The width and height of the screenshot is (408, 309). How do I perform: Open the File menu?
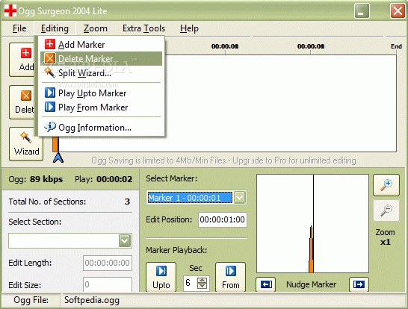(19, 28)
